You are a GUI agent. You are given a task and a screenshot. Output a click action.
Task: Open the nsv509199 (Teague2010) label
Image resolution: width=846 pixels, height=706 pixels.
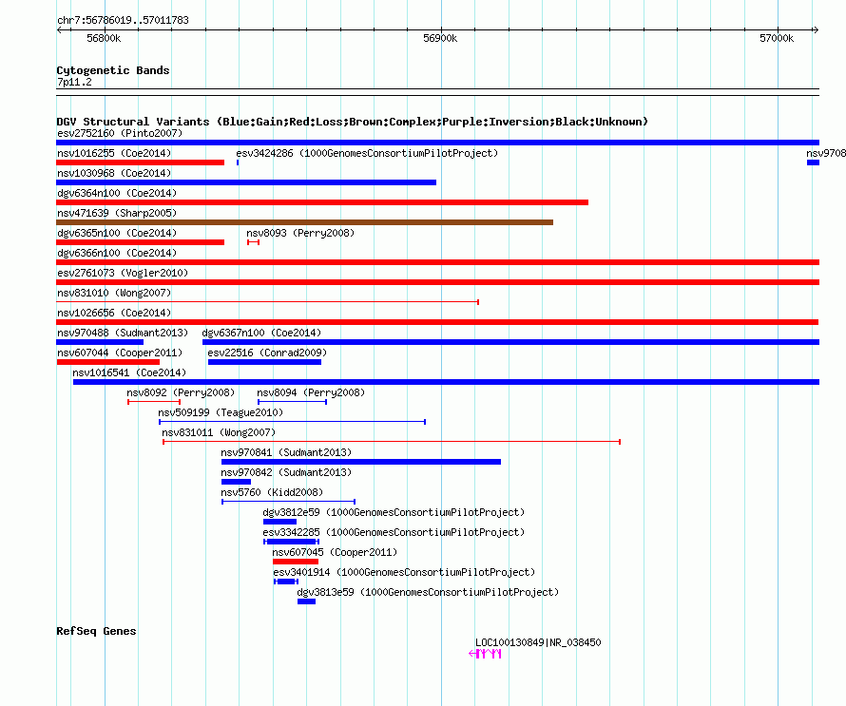(221, 412)
